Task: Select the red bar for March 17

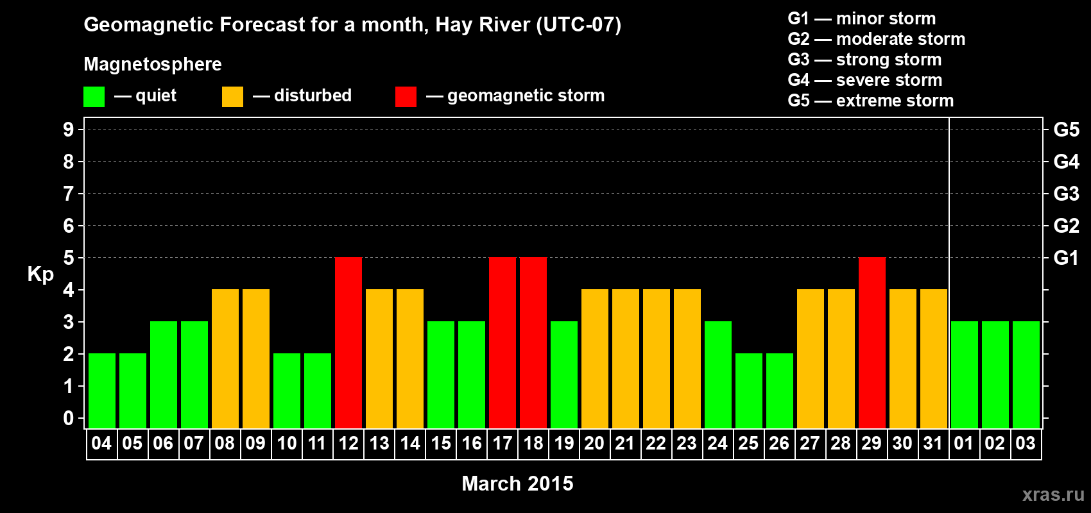Action: pyautogui.click(x=503, y=342)
